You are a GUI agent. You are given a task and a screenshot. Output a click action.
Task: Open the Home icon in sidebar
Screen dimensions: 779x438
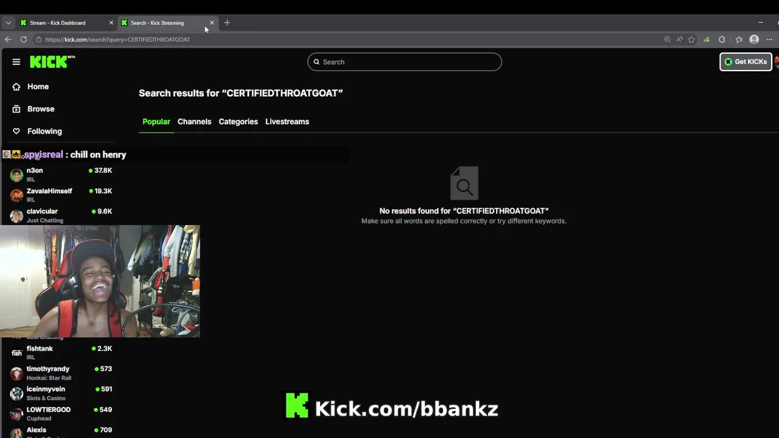[x=16, y=87]
